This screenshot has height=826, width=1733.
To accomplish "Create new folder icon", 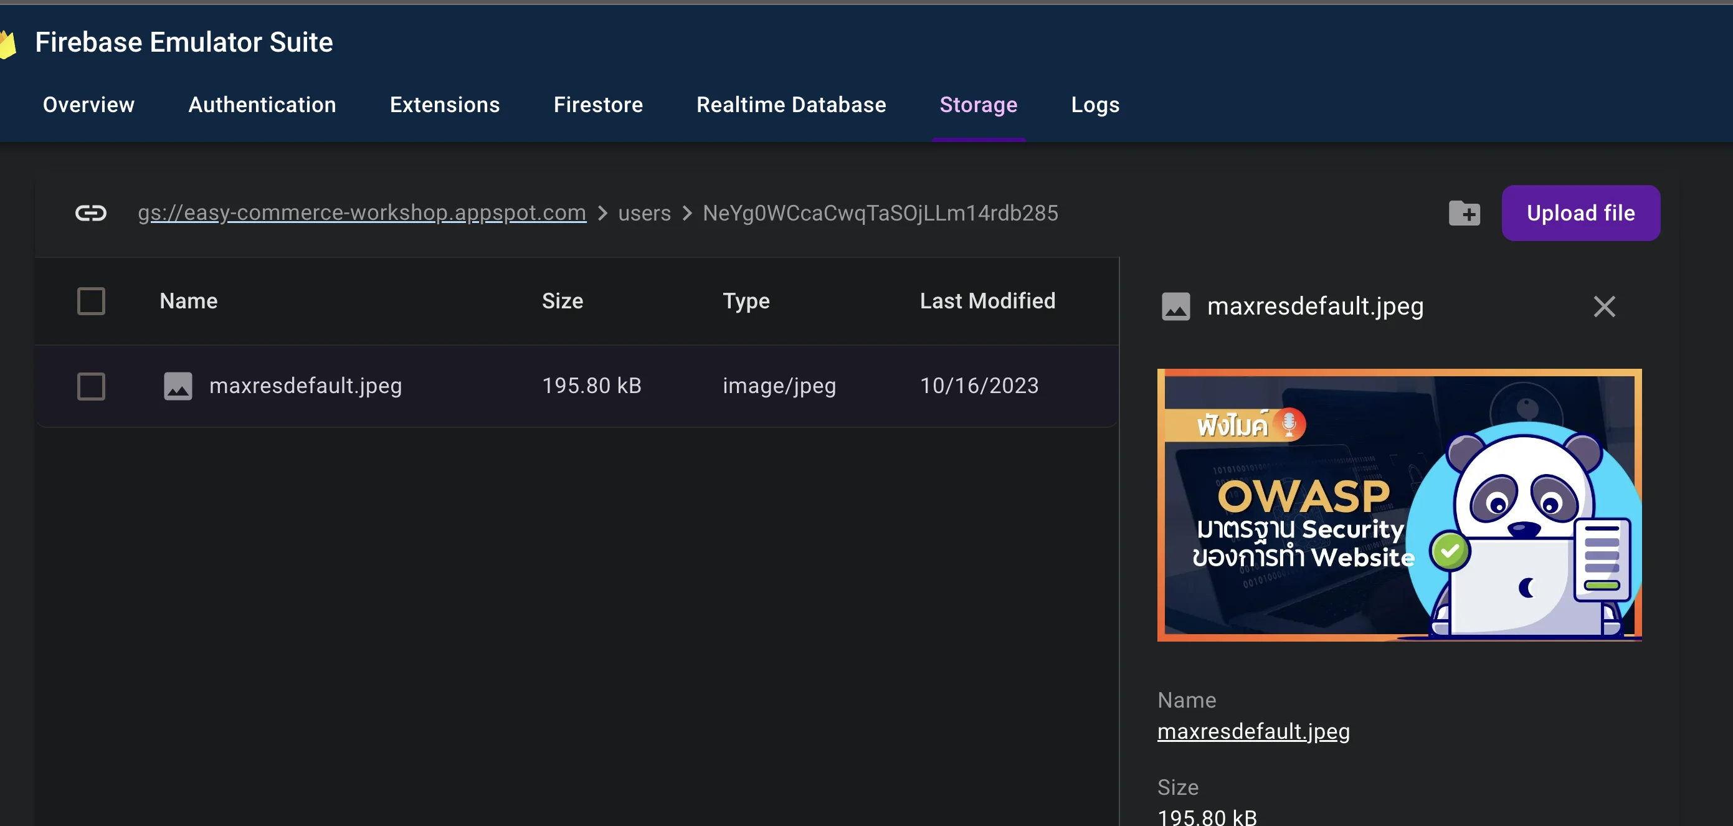I will pyautogui.click(x=1464, y=213).
